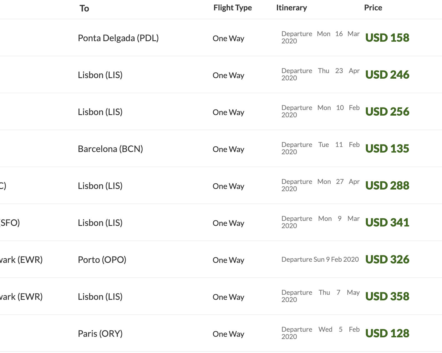Click the USD 246 Lisbon fare
This screenshot has width=442, height=353.
[387, 75]
